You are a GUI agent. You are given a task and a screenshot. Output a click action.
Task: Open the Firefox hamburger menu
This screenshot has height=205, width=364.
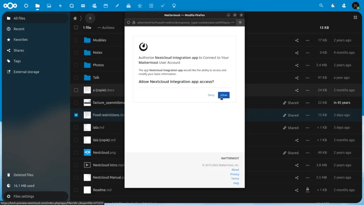pyautogui.click(x=240, y=22)
